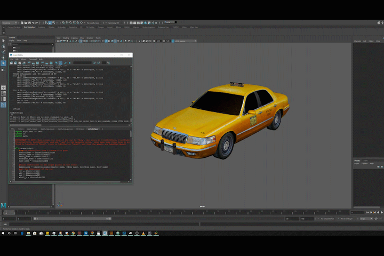Click Clear All icon in Script Editor
The image size is (384, 256).
click(x=37, y=63)
